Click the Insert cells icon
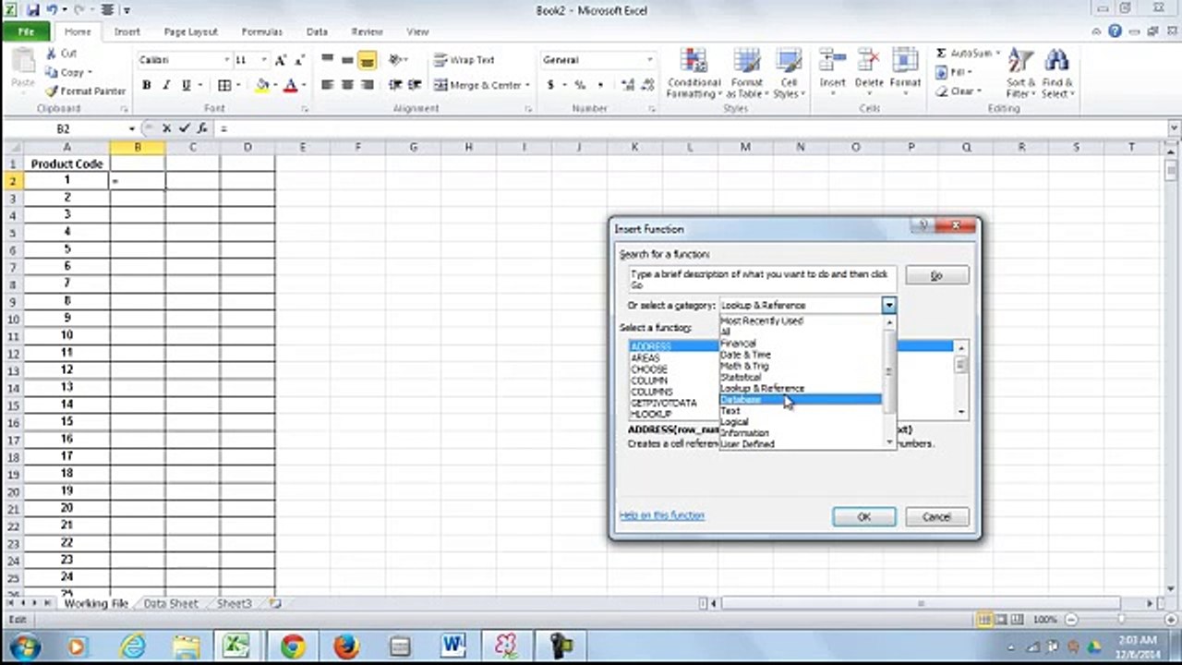The width and height of the screenshot is (1182, 665). 832,72
